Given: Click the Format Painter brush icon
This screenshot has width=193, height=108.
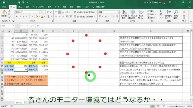Looking at the screenshot, I should [9, 17].
